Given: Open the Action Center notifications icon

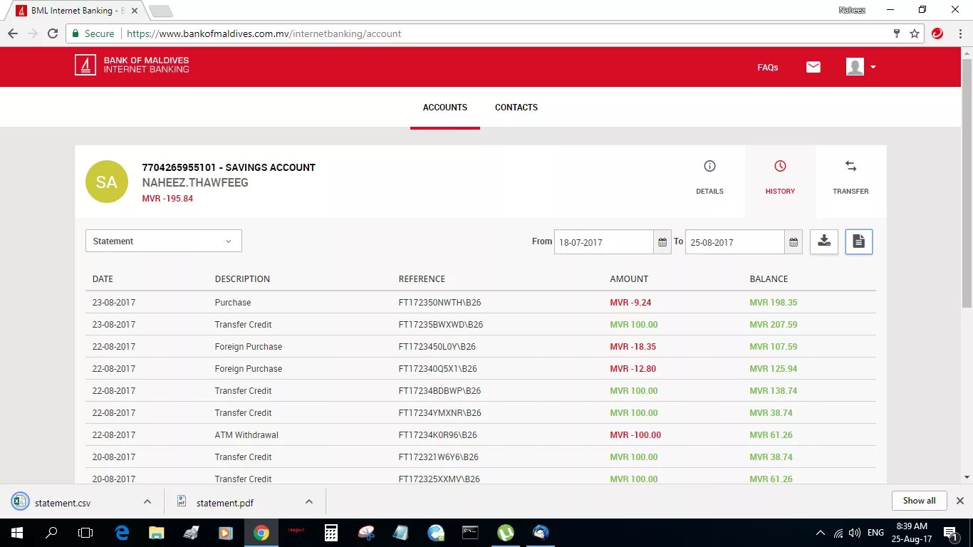Looking at the screenshot, I should (x=950, y=533).
